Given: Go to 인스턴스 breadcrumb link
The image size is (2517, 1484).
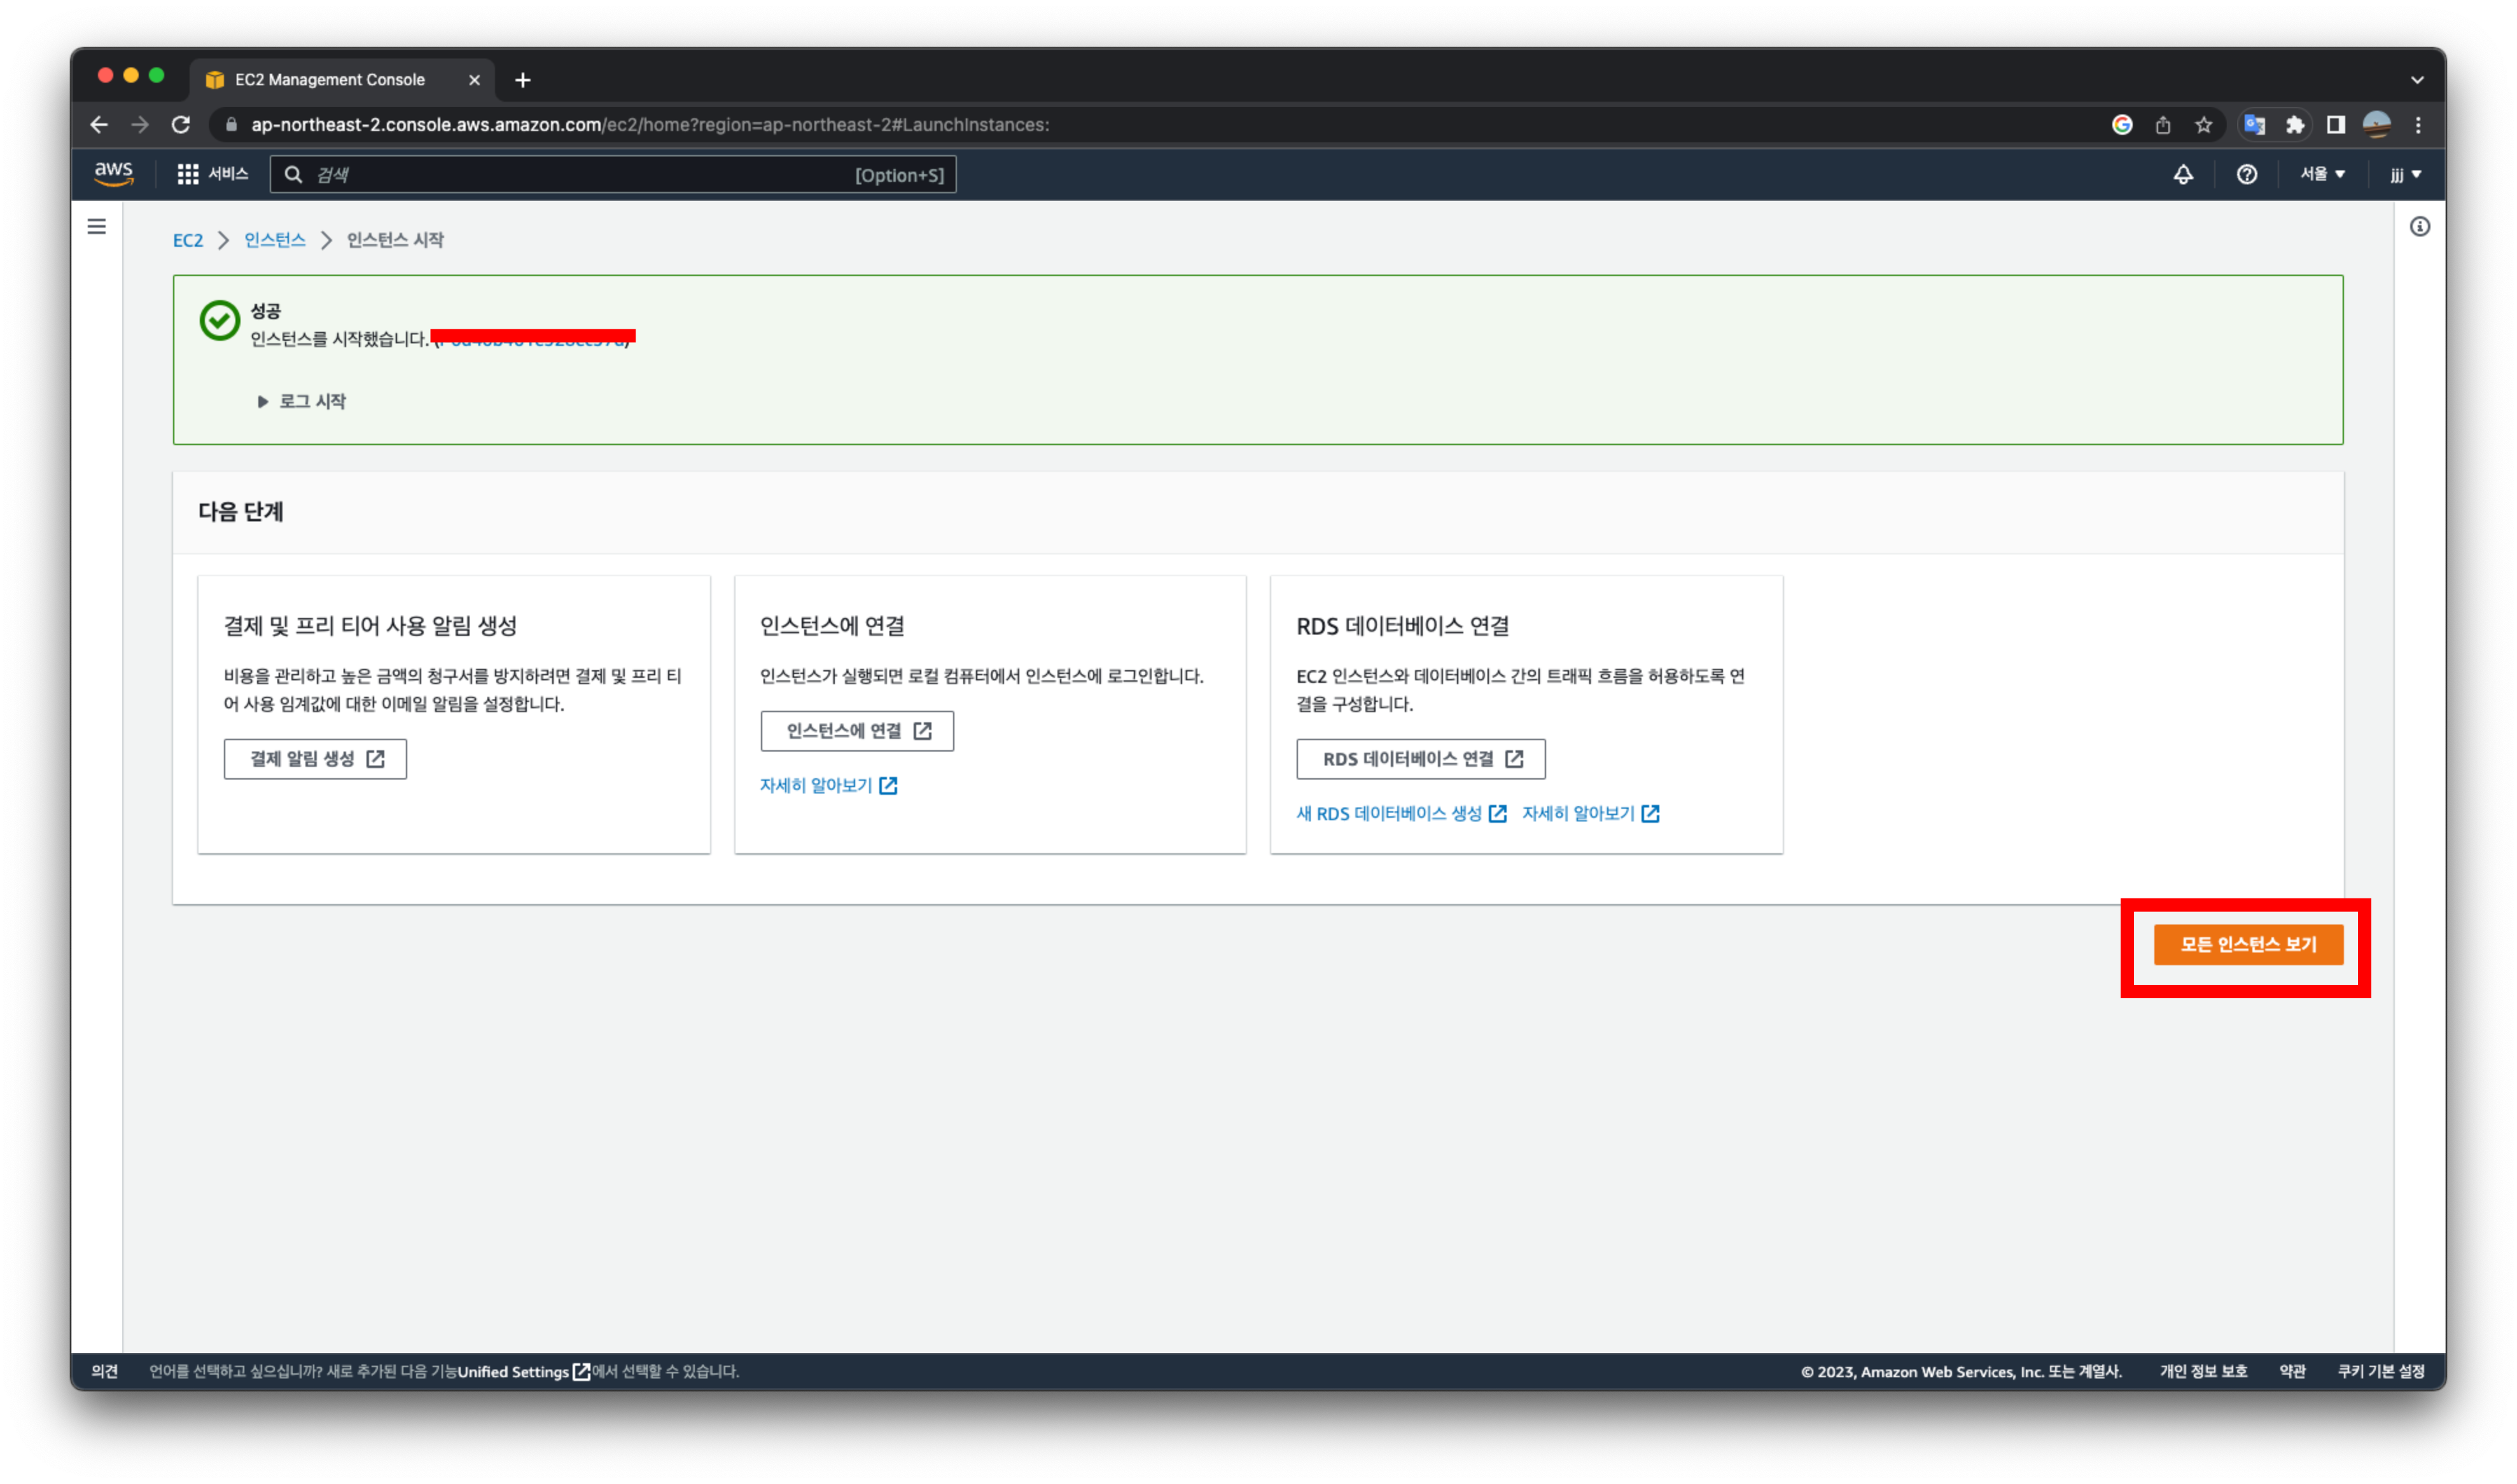Looking at the screenshot, I should point(274,240).
